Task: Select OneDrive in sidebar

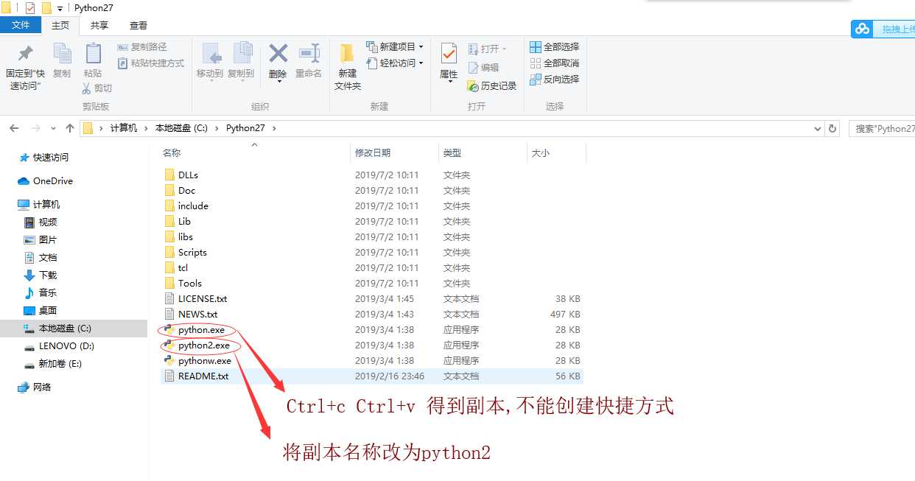Action: pyautogui.click(x=45, y=181)
